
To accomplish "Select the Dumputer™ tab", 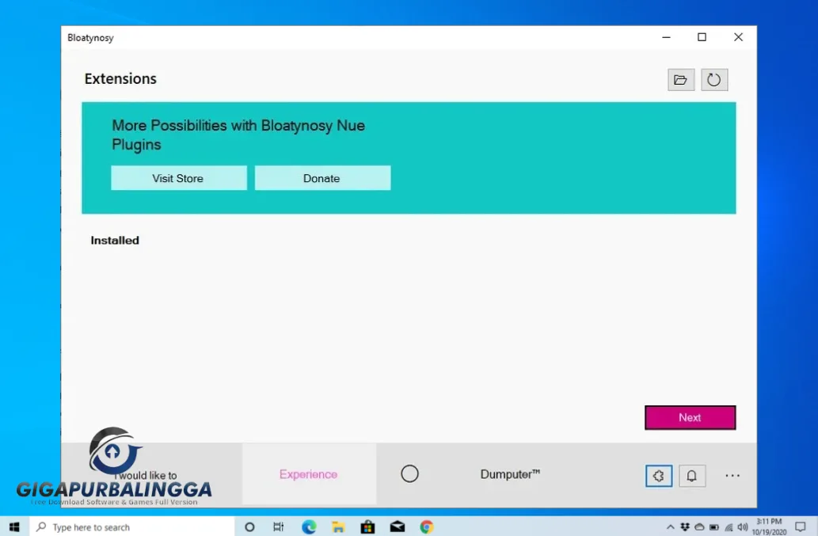I will click(510, 474).
